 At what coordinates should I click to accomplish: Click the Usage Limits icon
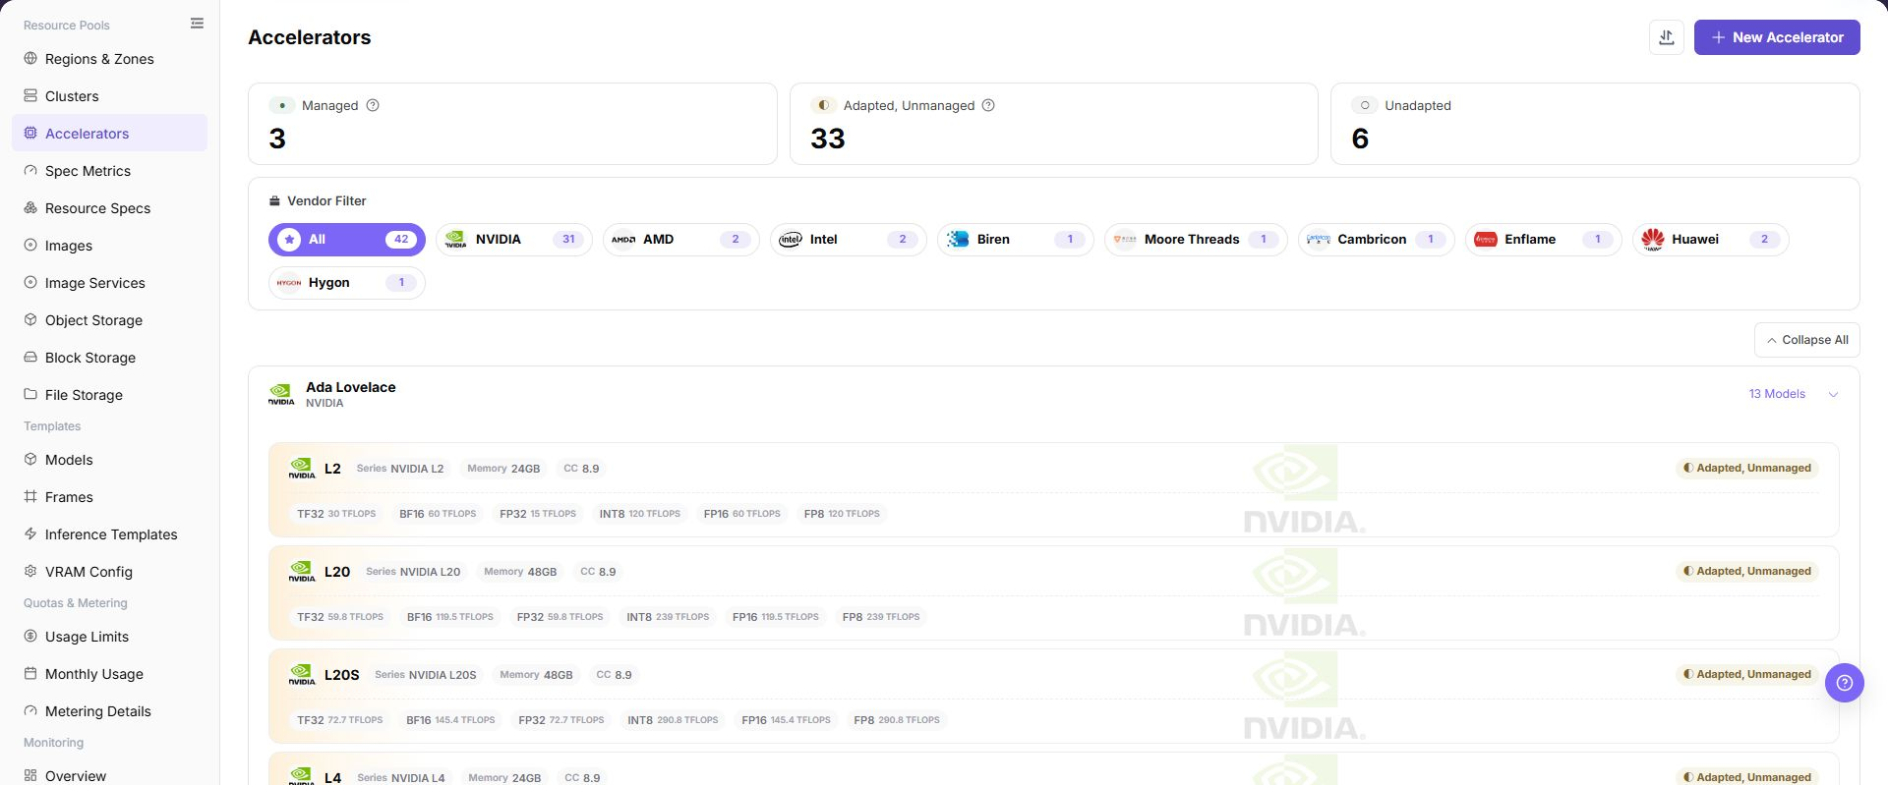[x=30, y=637]
